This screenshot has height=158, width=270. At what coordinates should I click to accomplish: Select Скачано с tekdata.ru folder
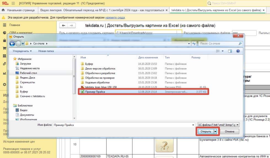coord(32,96)
